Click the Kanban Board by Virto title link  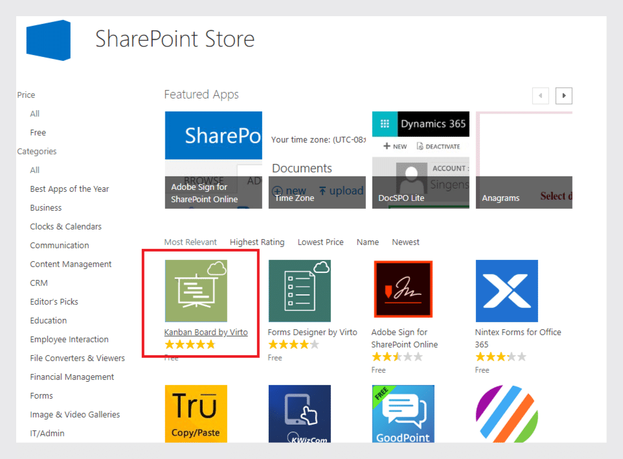point(206,332)
